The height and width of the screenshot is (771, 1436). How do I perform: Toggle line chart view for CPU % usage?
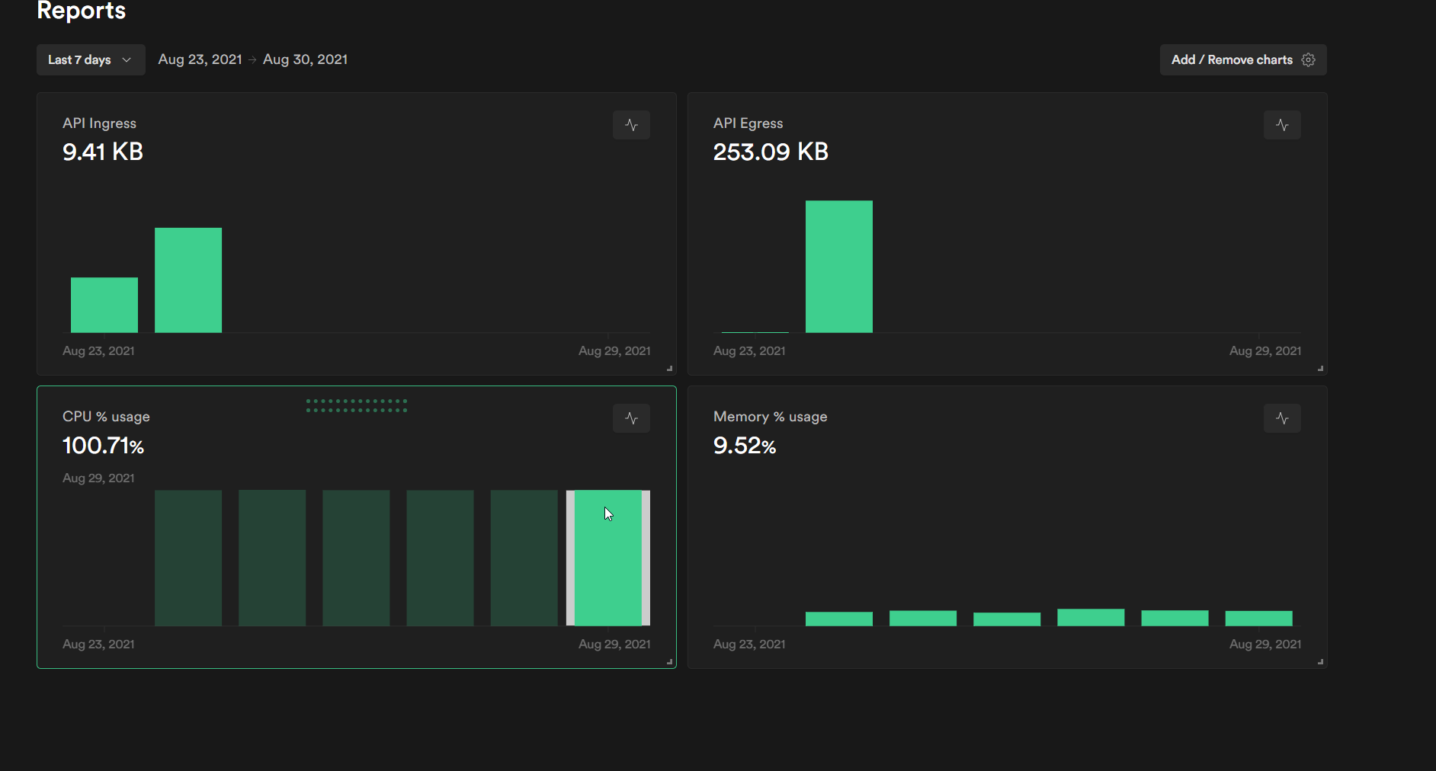[x=631, y=418]
